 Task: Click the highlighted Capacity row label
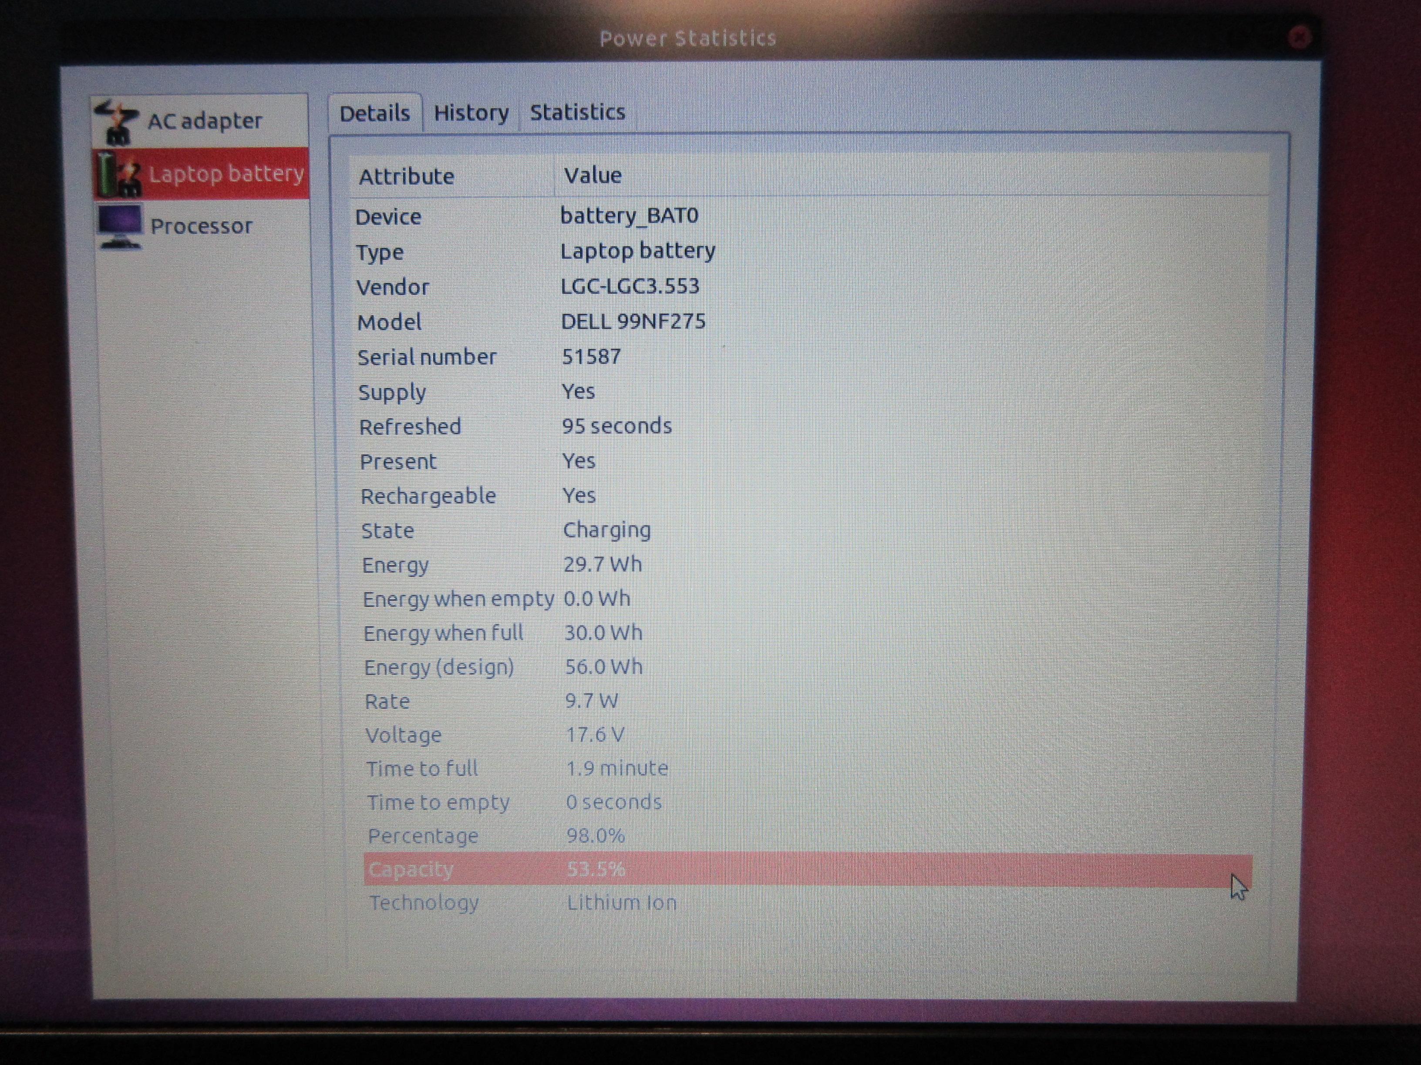point(411,870)
